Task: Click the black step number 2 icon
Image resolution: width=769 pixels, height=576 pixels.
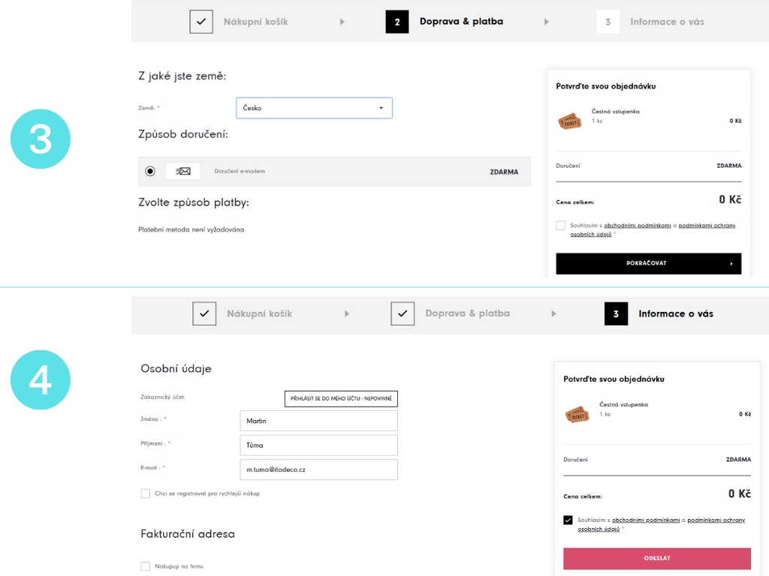Action: pyautogui.click(x=397, y=22)
